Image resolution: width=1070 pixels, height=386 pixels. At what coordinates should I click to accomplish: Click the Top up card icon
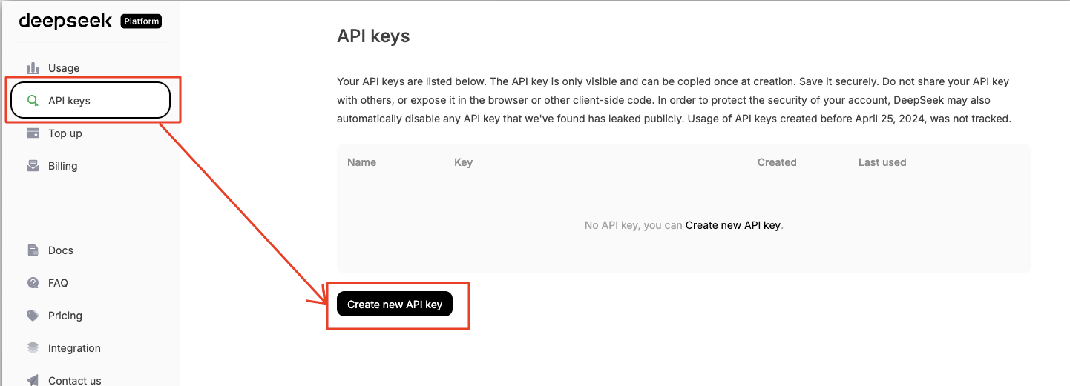(x=33, y=133)
